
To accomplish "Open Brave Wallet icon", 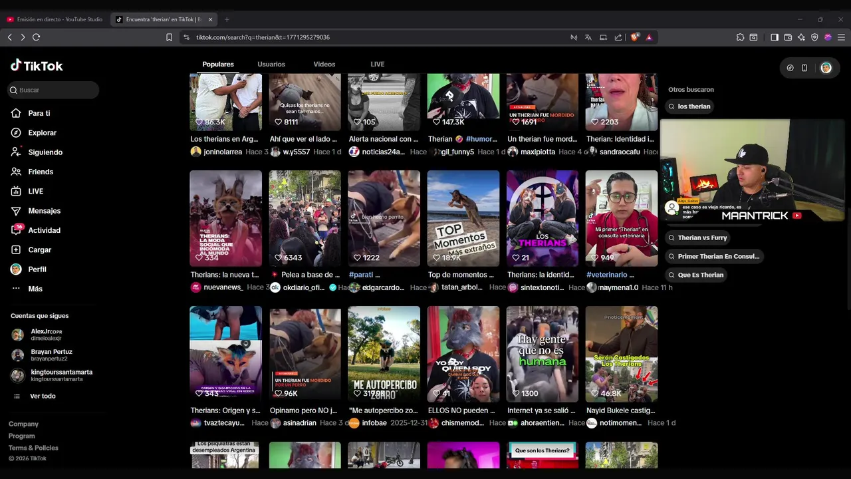I will click(x=788, y=37).
